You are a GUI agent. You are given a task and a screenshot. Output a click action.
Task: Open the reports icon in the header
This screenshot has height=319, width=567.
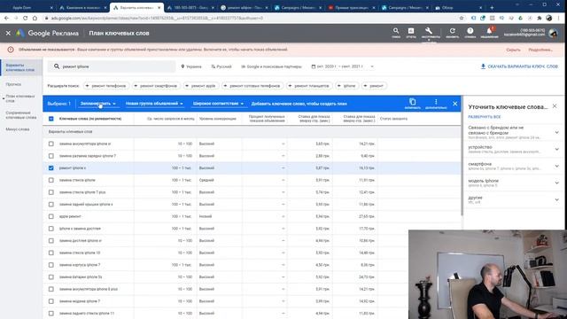point(411,32)
